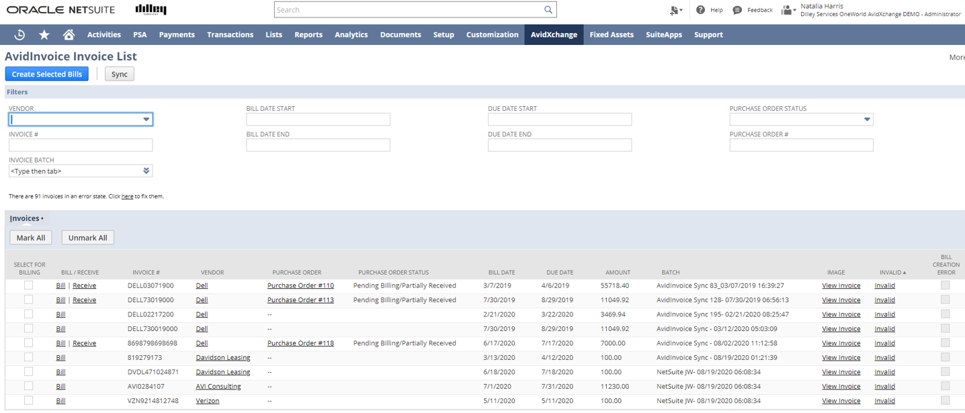
Task: Tick the DELL730019000 billing checkbox
Action: (28, 328)
